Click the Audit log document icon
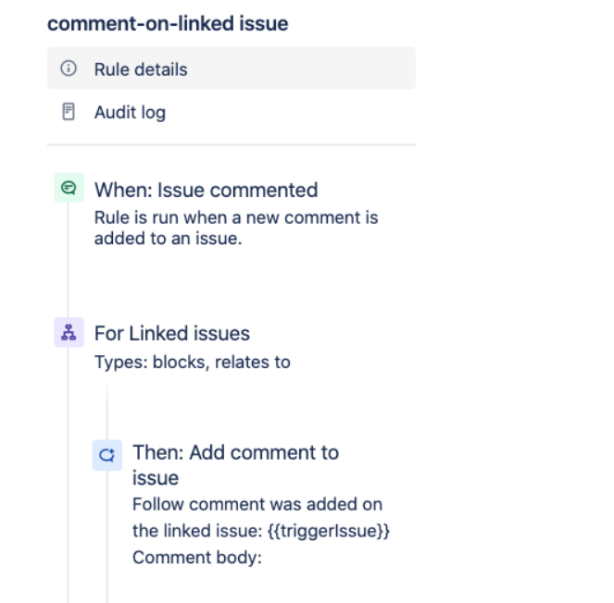The height and width of the screenshot is (603, 614). pyautogui.click(x=68, y=113)
